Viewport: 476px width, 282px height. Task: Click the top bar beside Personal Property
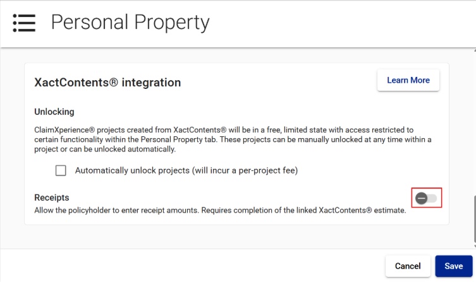pyautogui.click(x=341, y=23)
